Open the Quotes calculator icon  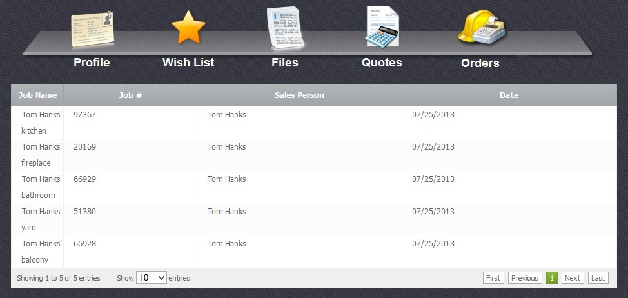pos(382,28)
